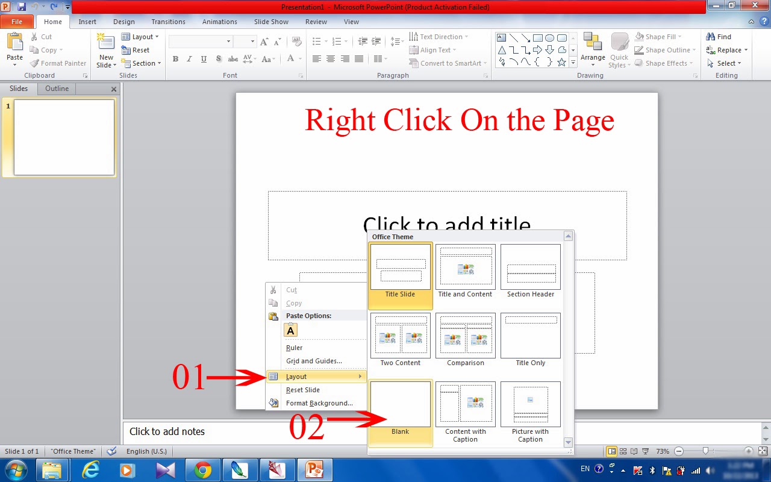Center text in Paragraph group
Screen dimensions: 771x482
point(331,59)
